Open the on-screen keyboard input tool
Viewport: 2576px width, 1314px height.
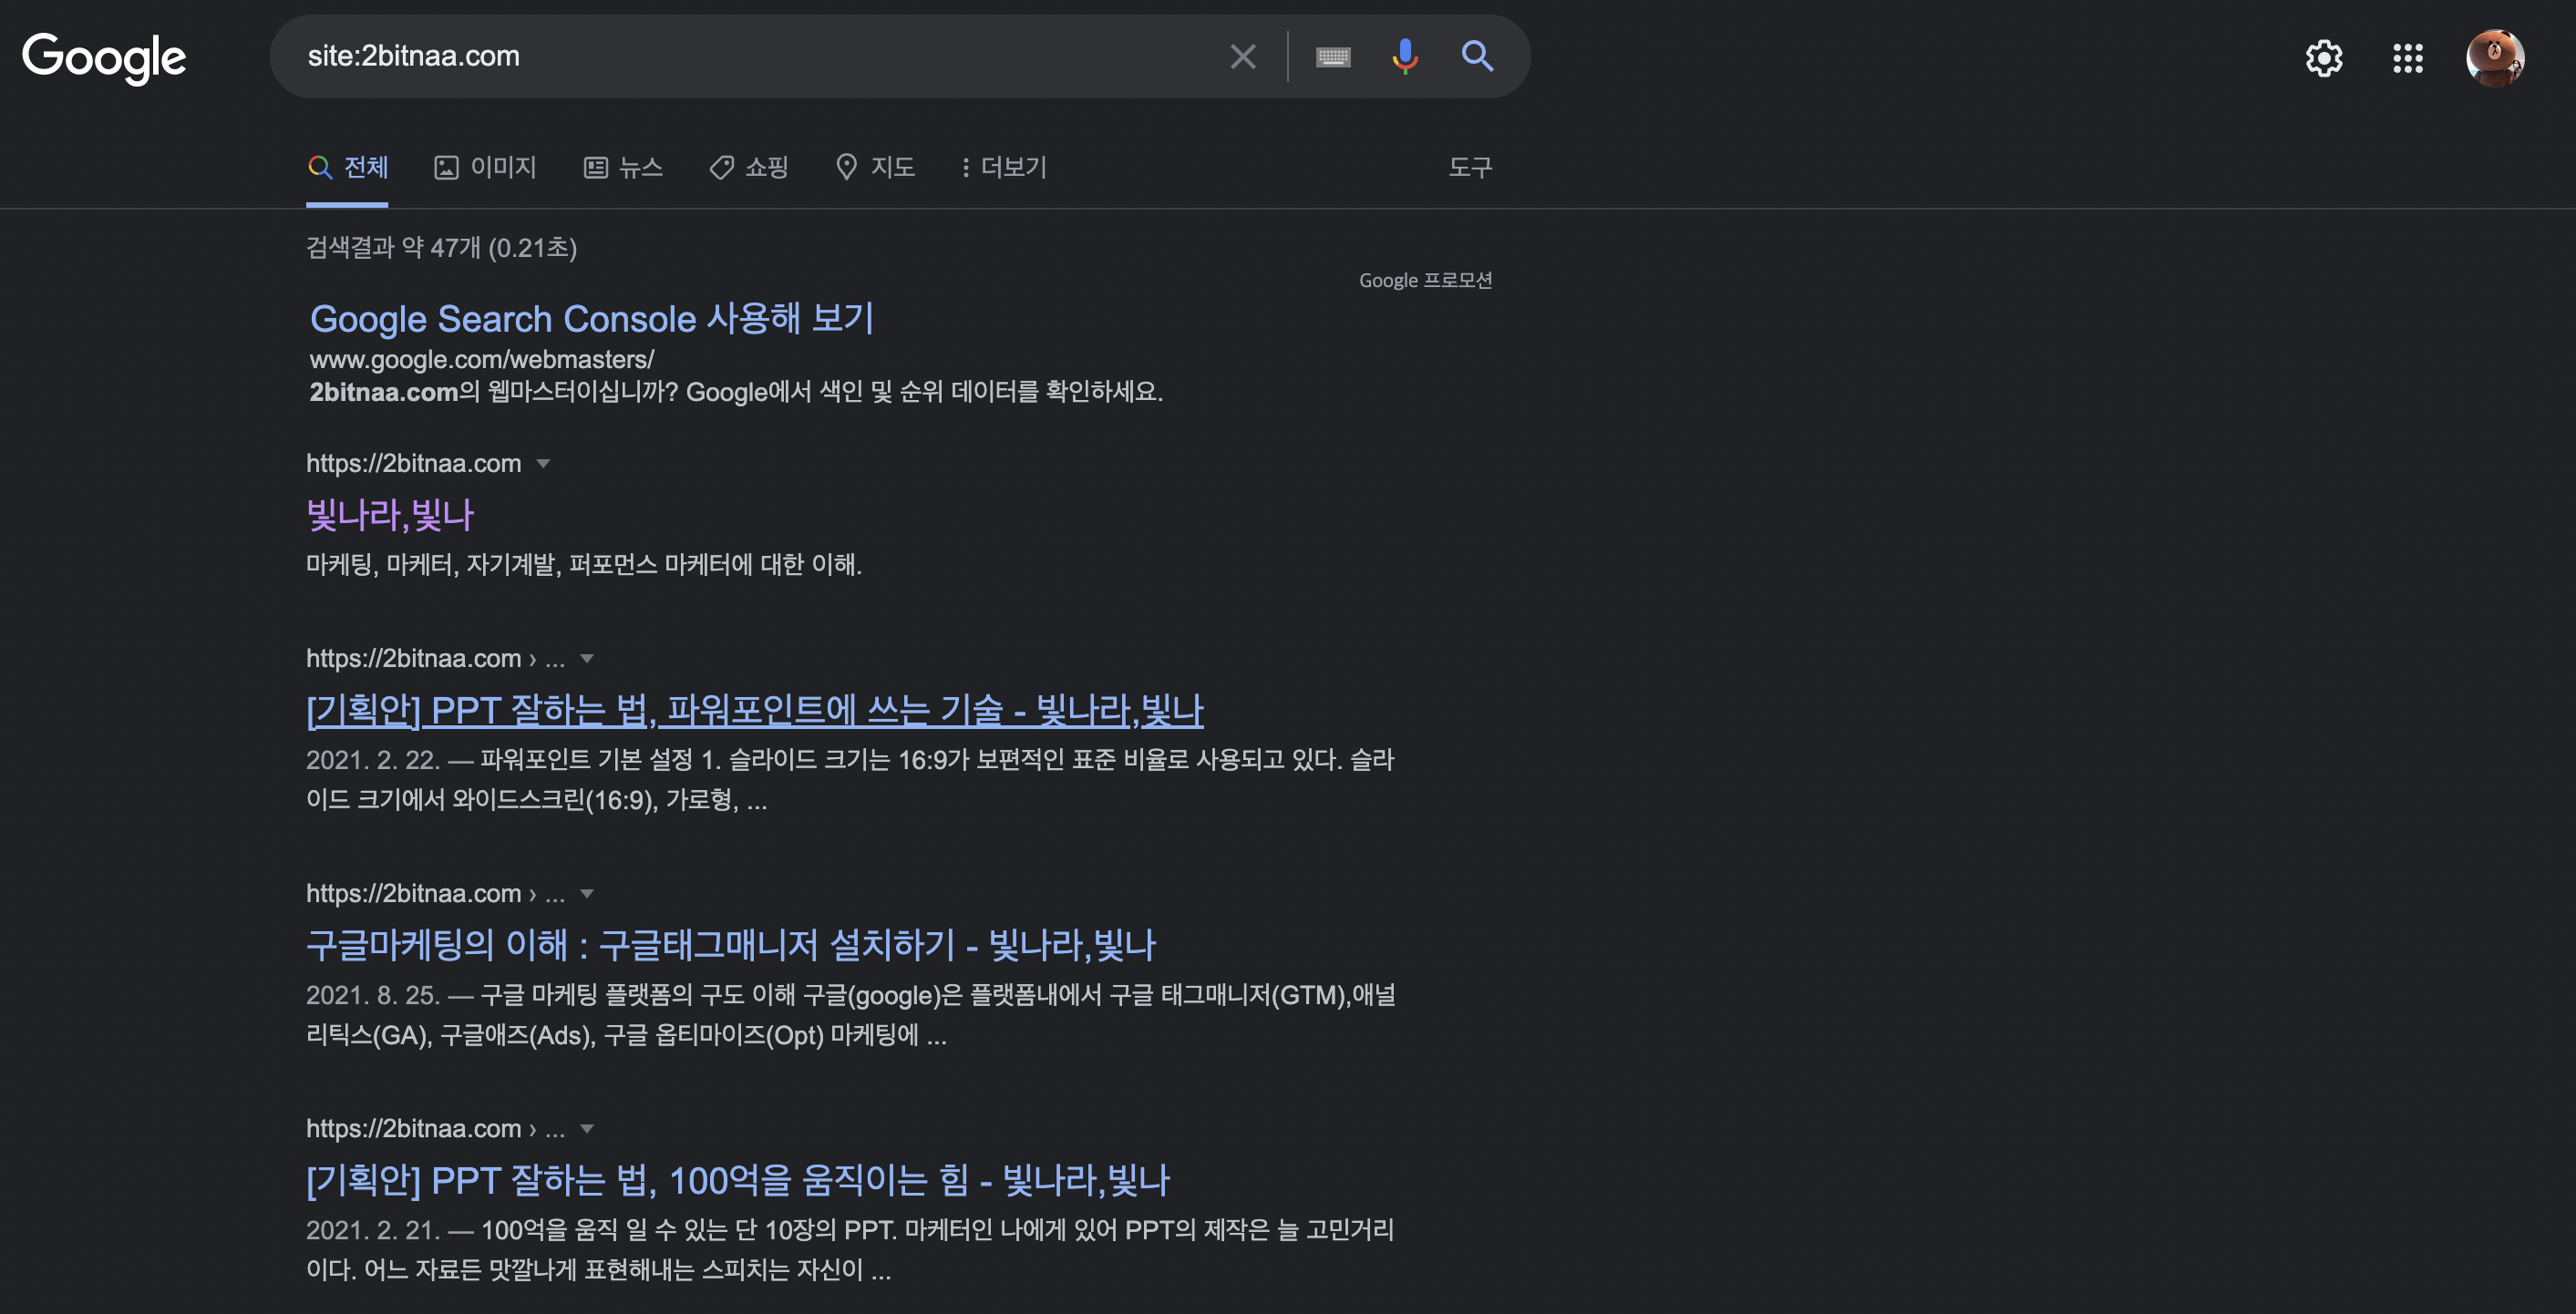coord(1333,57)
